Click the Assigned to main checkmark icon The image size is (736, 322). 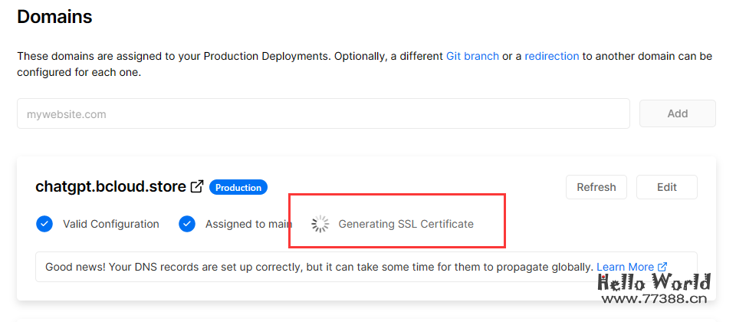(x=187, y=224)
